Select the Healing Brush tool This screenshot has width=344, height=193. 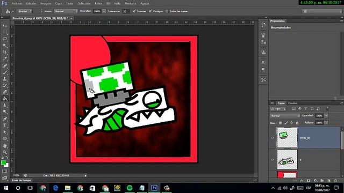pyautogui.click(x=5, y=65)
